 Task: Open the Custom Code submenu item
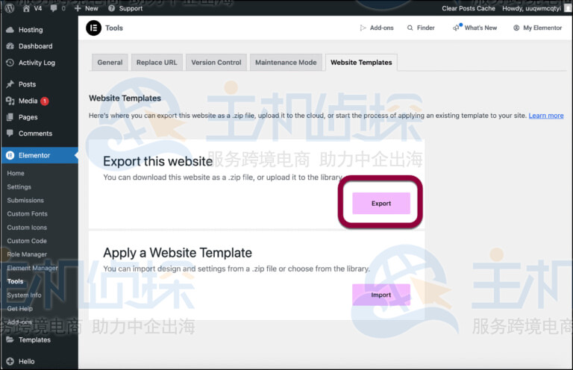27,241
